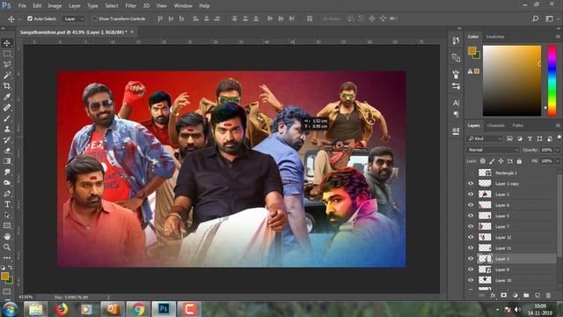The image size is (563, 317).
Task: Switch to the Paths tab
Action: tap(518, 125)
